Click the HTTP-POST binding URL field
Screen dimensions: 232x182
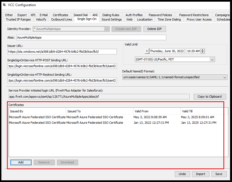pyautogui.click(x=62, y=66)
